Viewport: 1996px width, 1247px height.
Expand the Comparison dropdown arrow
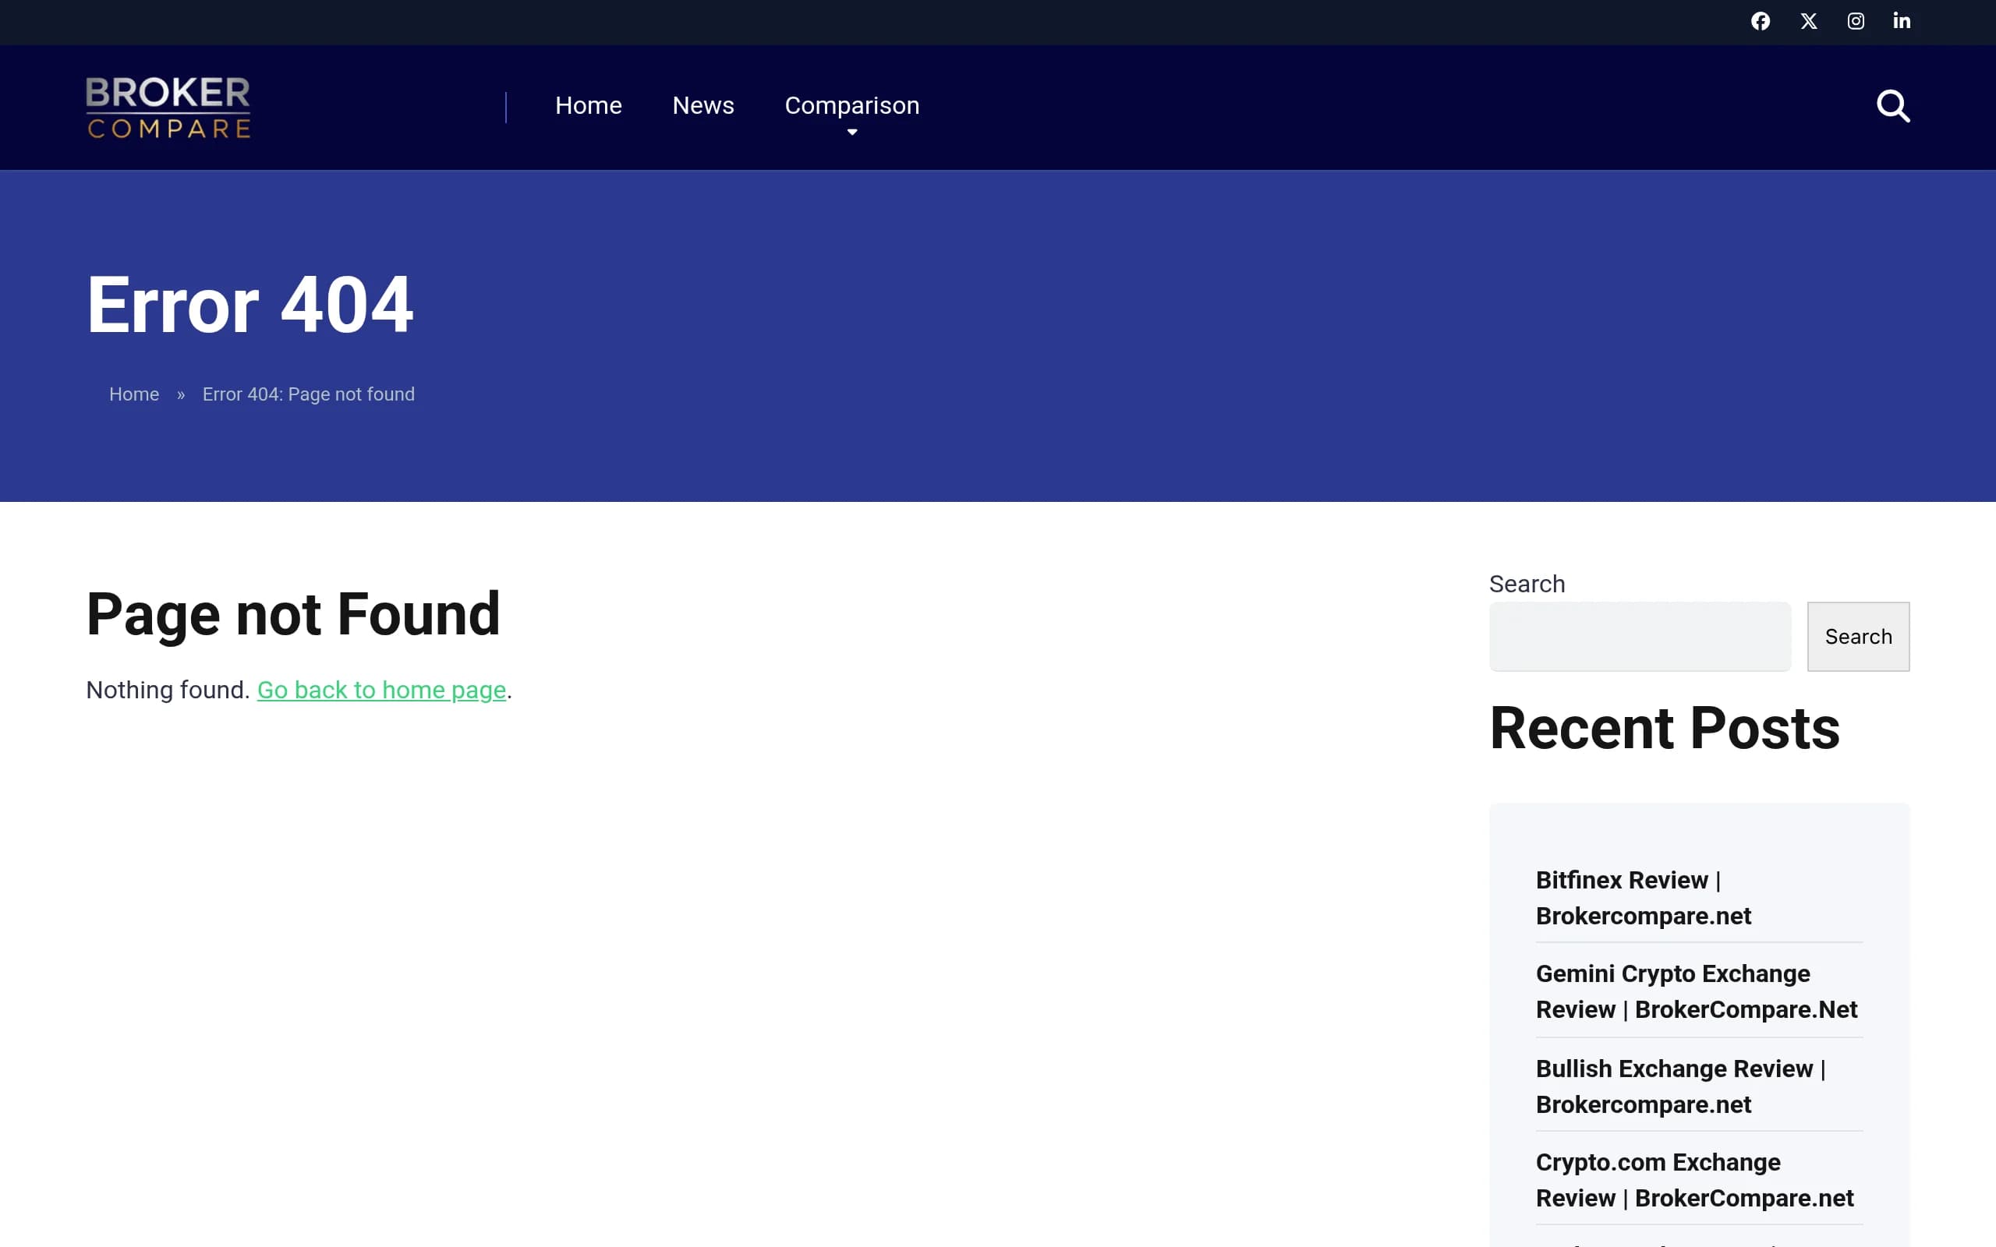[x=852, y=132]
